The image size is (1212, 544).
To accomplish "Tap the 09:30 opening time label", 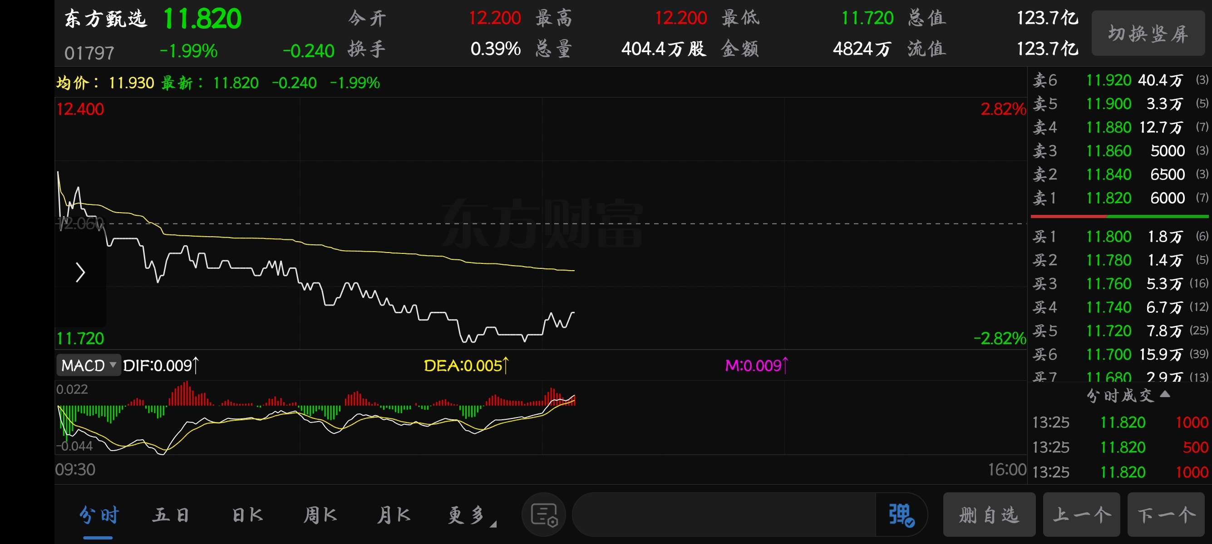I will coord(75,469).
